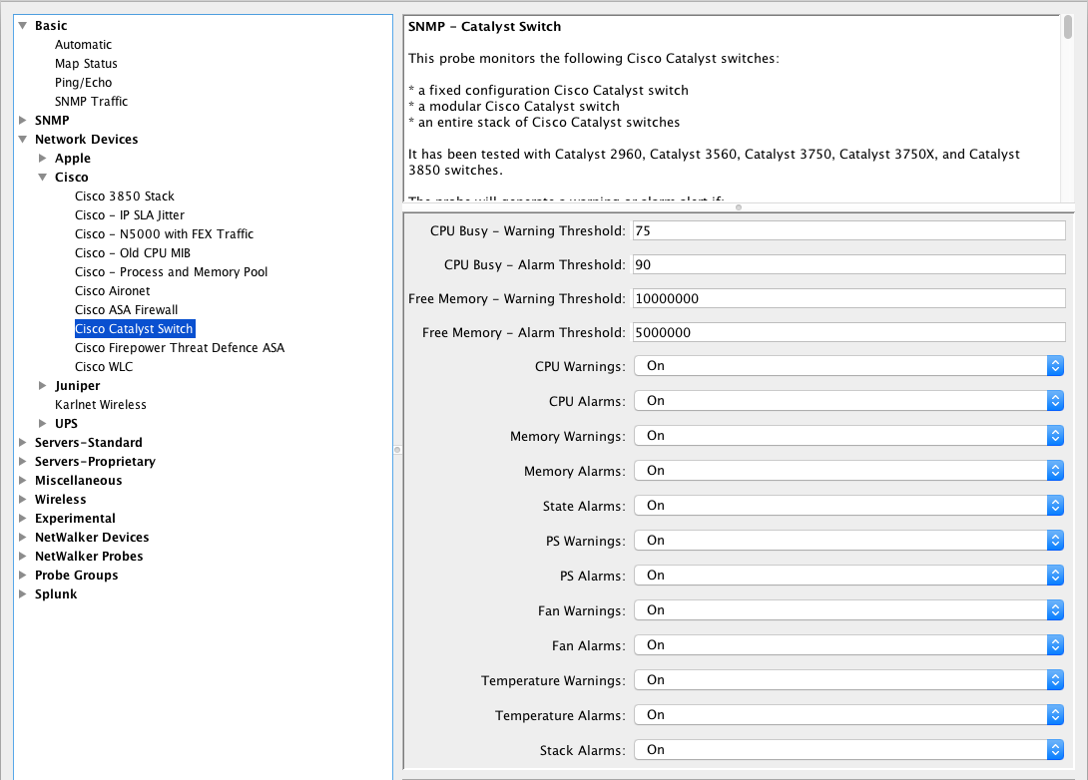Open the Memory Alarms dropdown
Screen dimensions: 1088x780
(x=849, y=471)
